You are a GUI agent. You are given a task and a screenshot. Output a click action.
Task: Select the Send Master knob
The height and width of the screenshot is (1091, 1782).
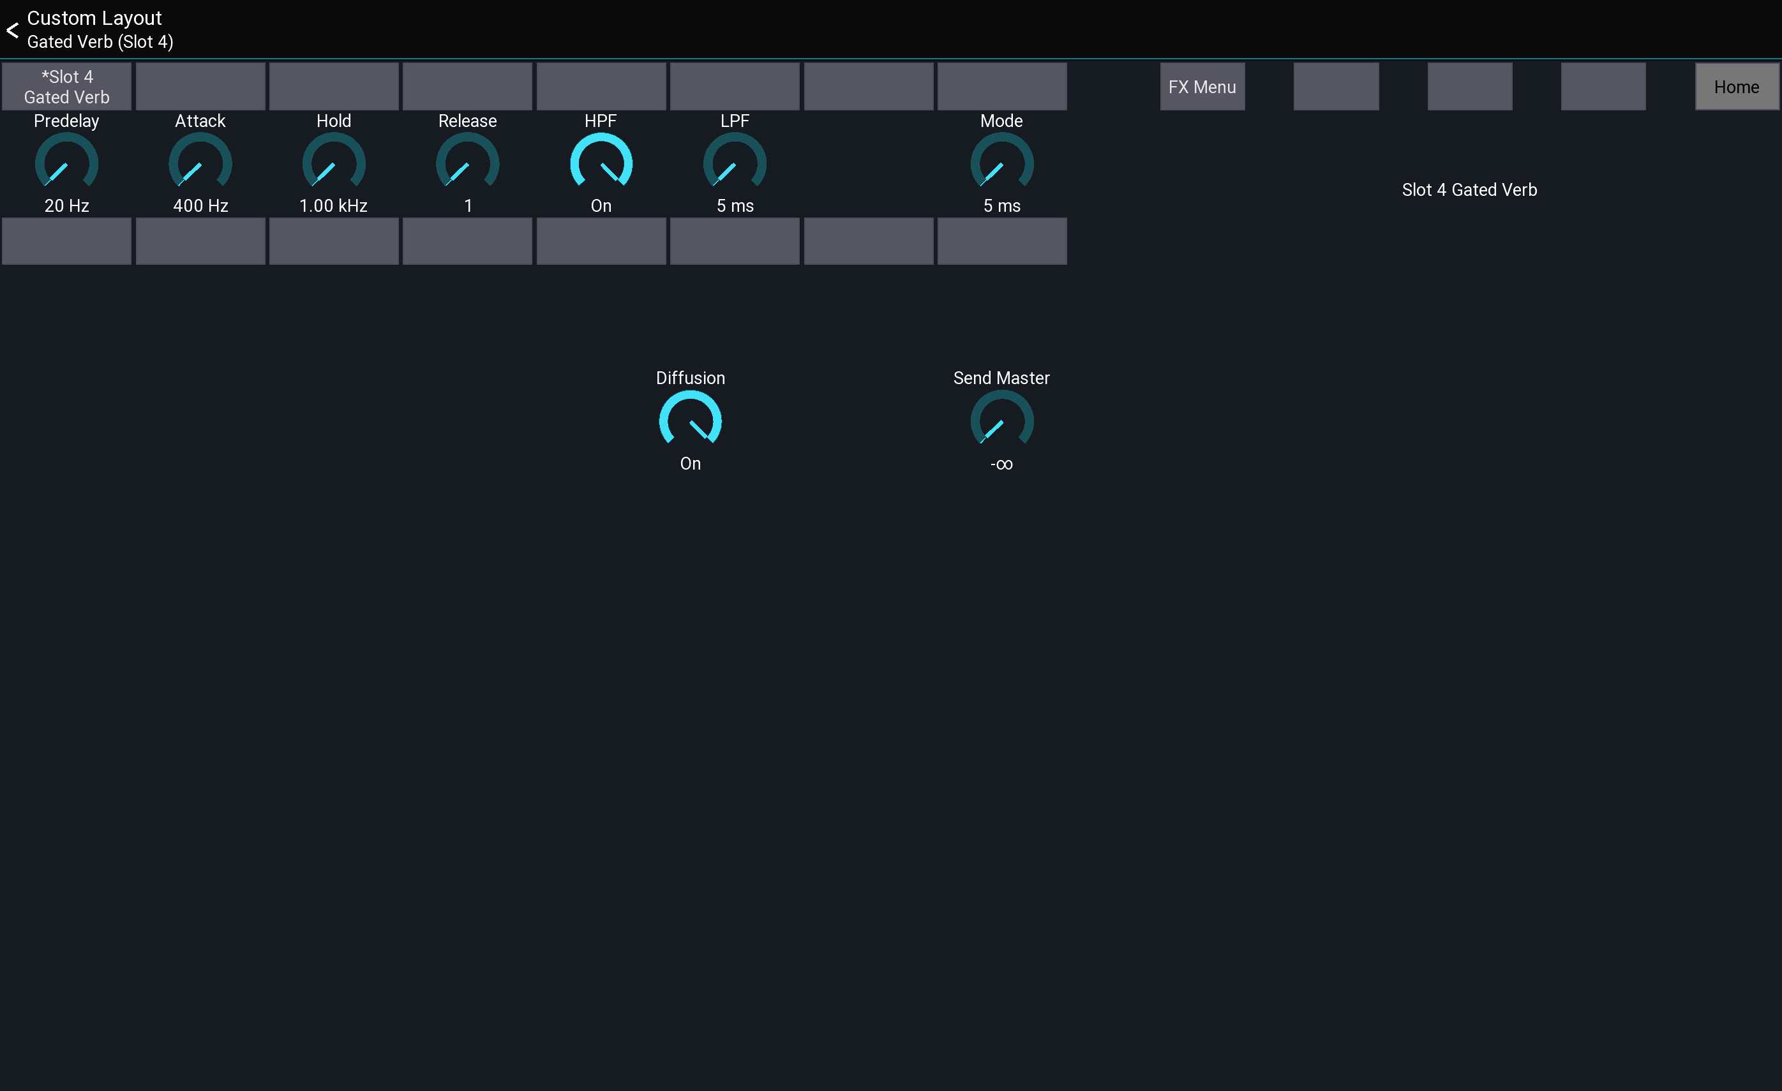[x=1001, y=420]
